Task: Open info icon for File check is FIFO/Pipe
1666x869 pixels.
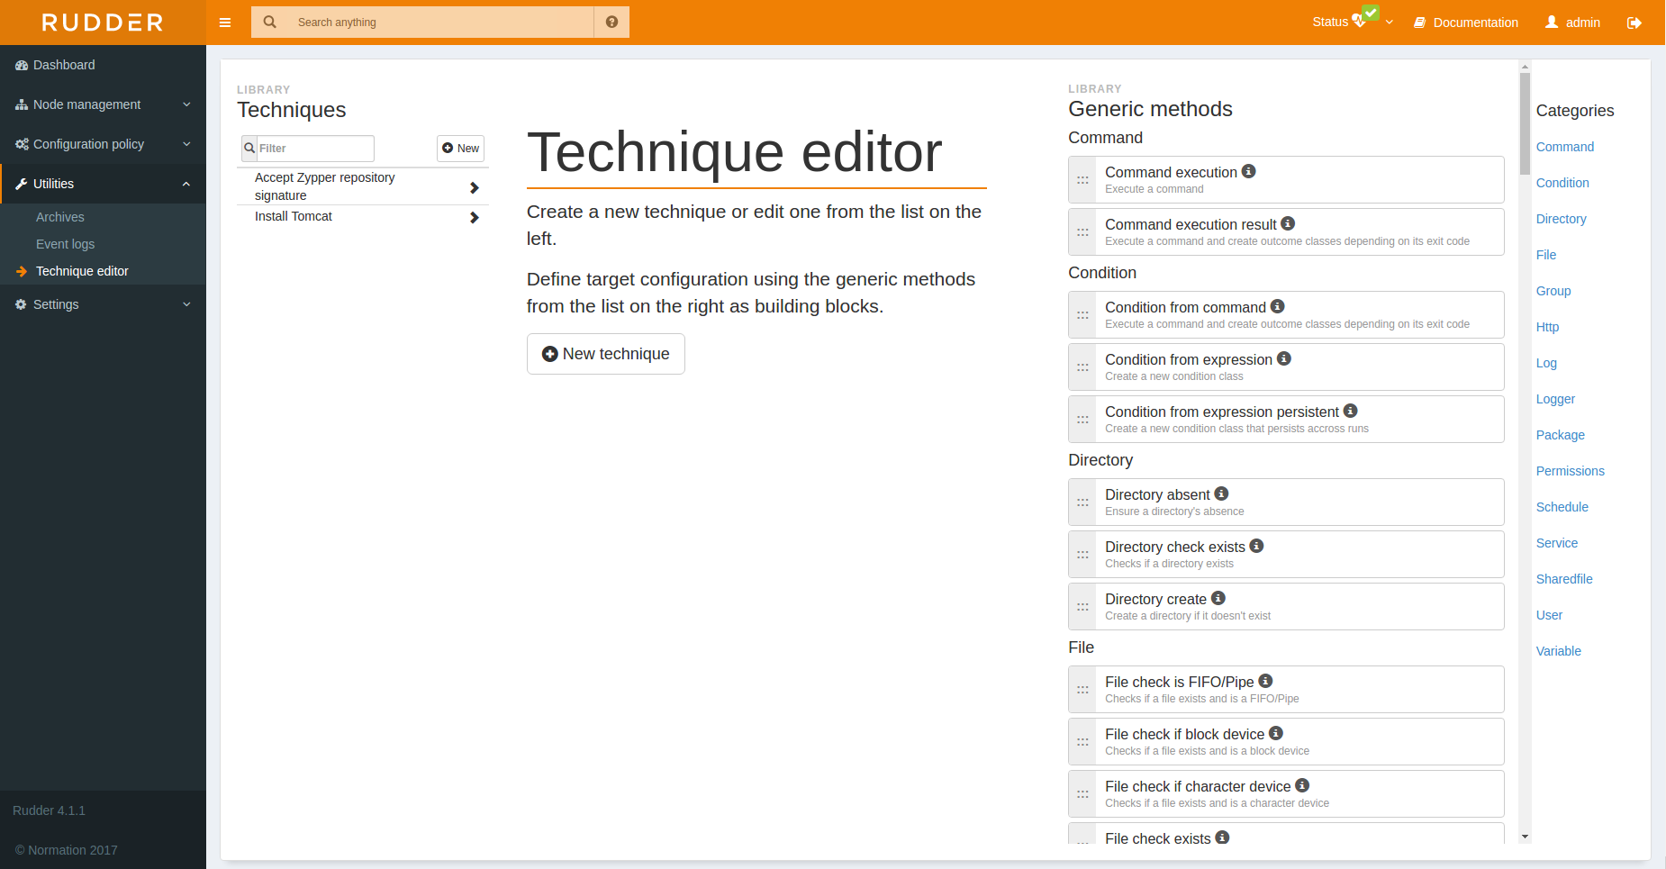Action: (x=1265, y=681)
